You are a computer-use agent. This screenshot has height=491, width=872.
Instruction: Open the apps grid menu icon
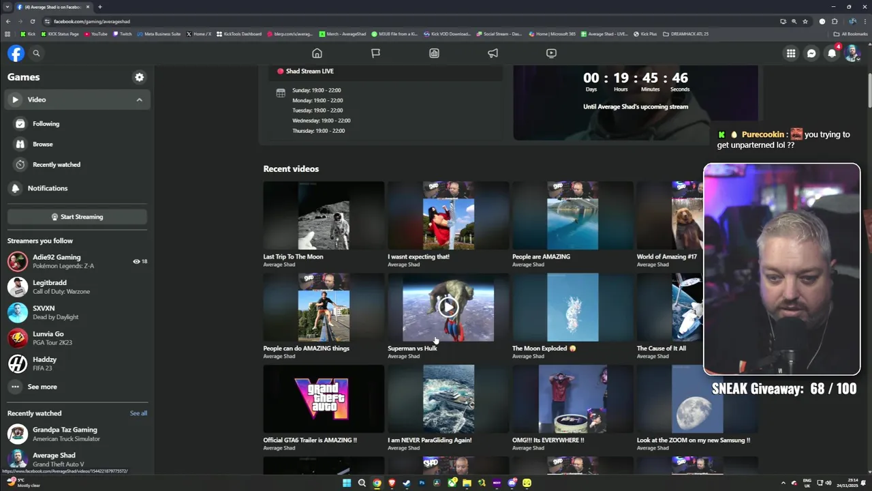click(791, 53)
